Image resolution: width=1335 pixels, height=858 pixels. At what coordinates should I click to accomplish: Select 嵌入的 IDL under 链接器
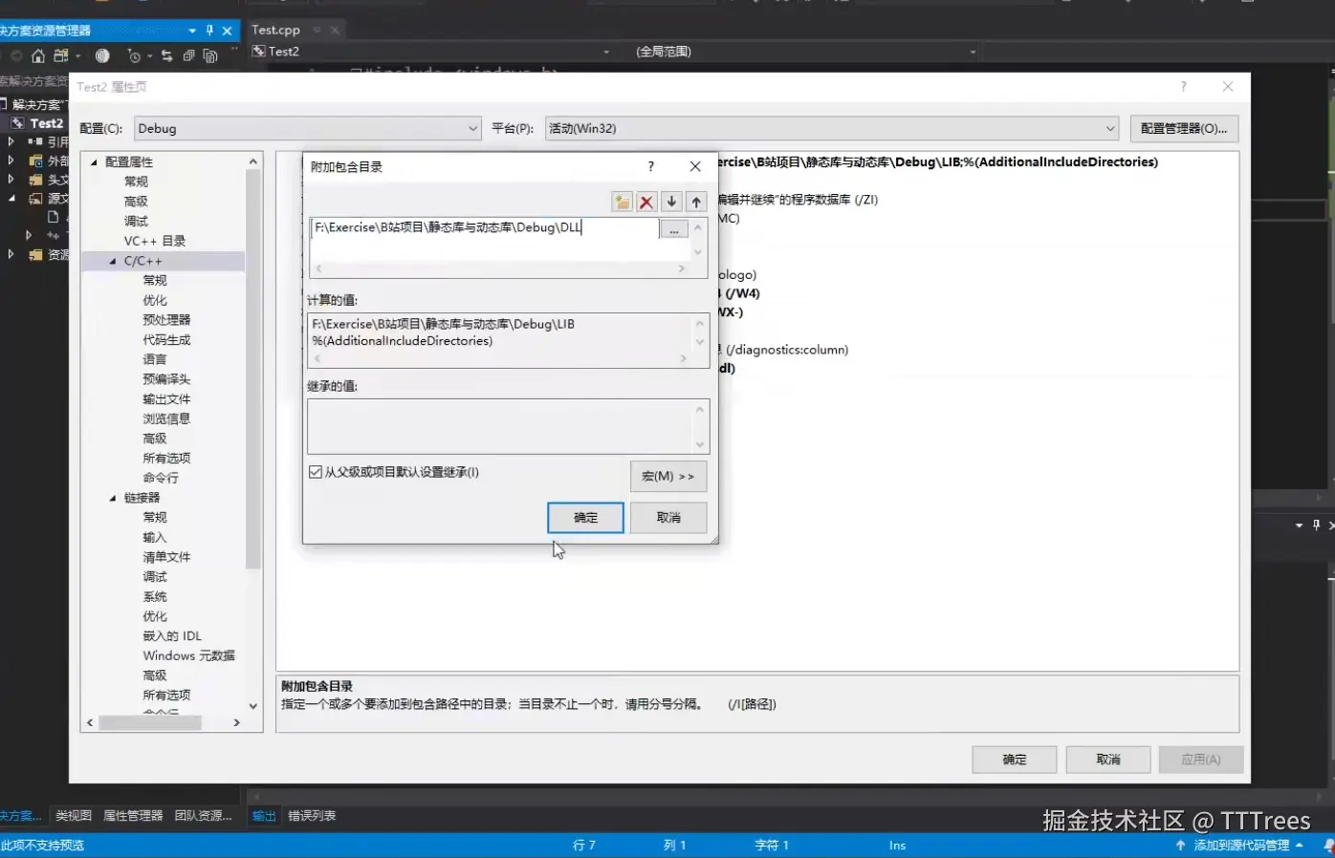tap(172, 636)
